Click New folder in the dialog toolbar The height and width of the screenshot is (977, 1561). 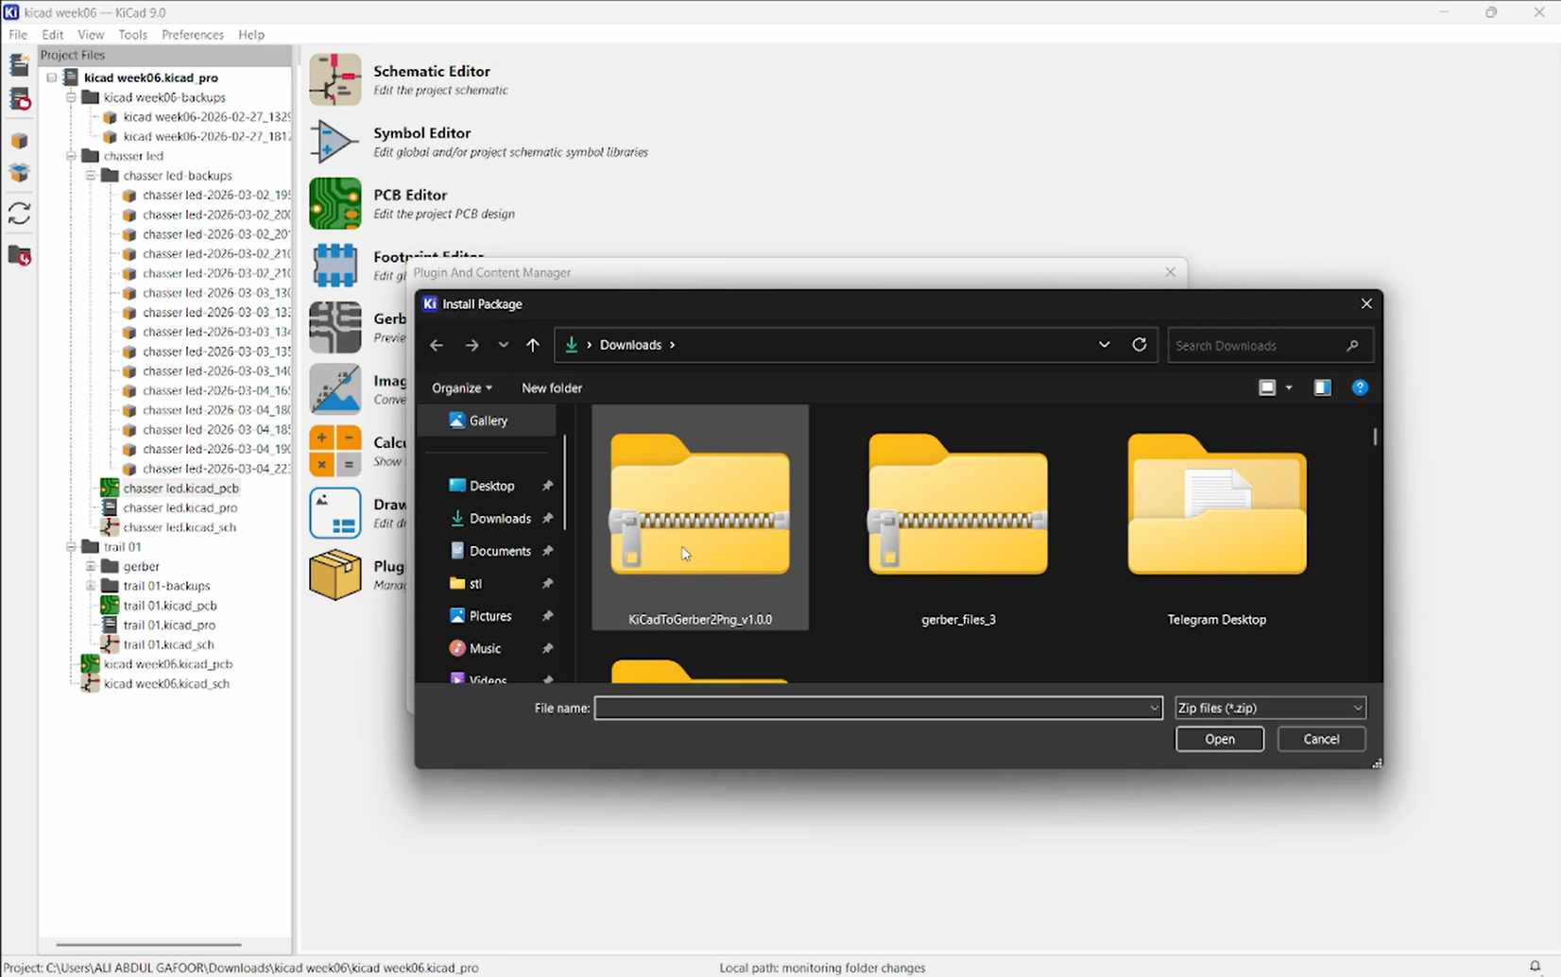tap(552, 388)
